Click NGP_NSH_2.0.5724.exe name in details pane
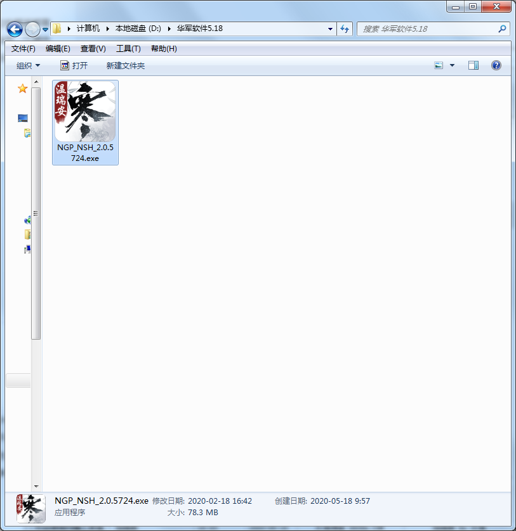This screenshot has width=516, height=531. click(x=102, y=501)
